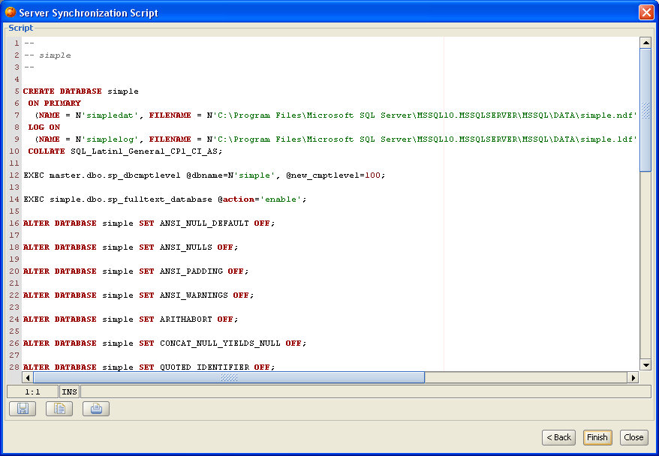Click the LOG ON keywords on line 8
This screenshot has height=456, width=659.
click(x=44, y=127)
